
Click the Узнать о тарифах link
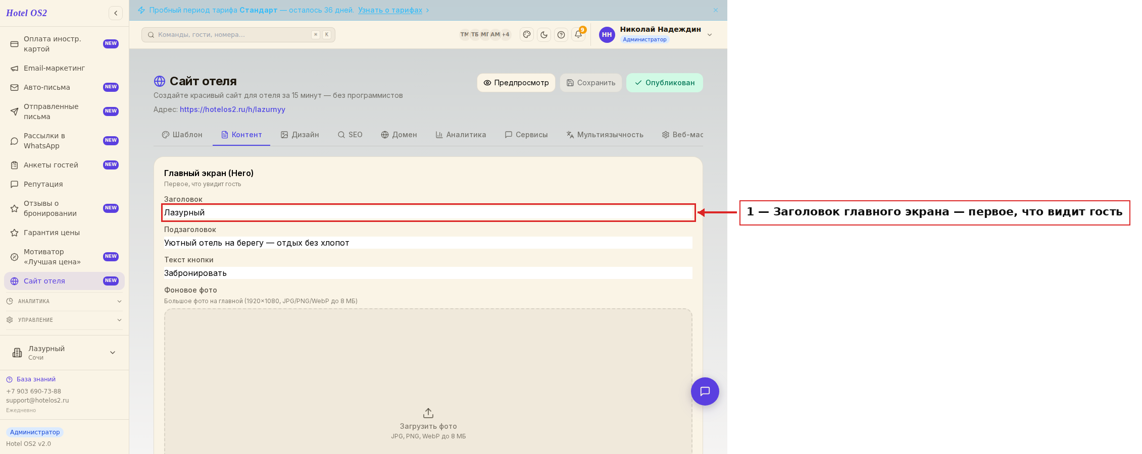pos(390,10)
